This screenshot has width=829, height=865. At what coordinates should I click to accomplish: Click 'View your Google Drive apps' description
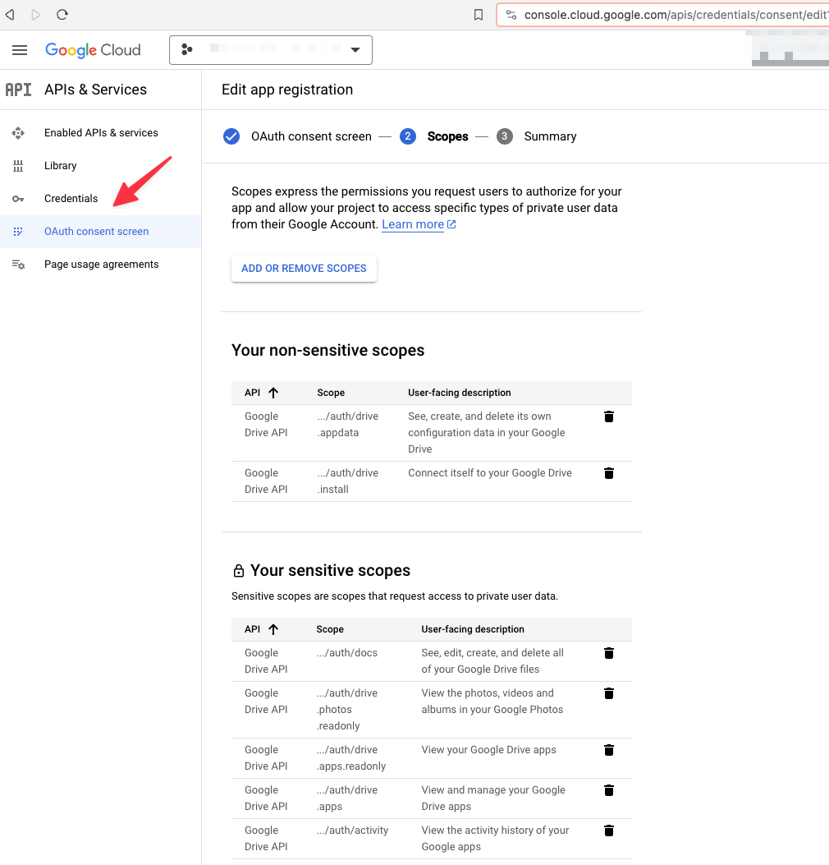489,750
